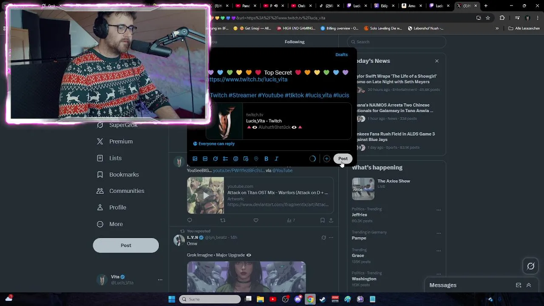Open Lists from the sidebar

tap(109, 158)
